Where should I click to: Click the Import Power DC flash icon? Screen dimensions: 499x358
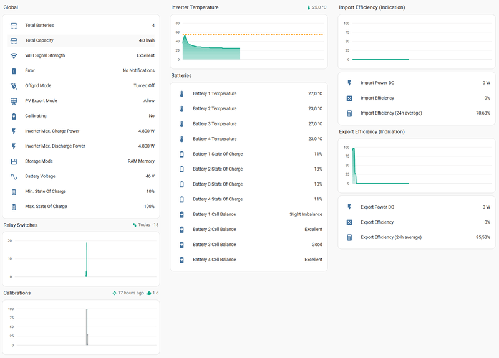[349, 83]
